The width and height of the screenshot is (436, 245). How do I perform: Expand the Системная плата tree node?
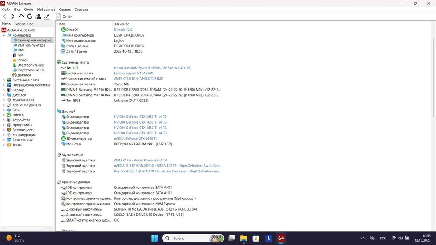(3, 80)
